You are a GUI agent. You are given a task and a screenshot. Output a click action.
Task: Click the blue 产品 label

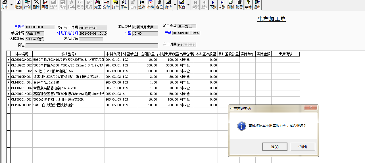168,33
